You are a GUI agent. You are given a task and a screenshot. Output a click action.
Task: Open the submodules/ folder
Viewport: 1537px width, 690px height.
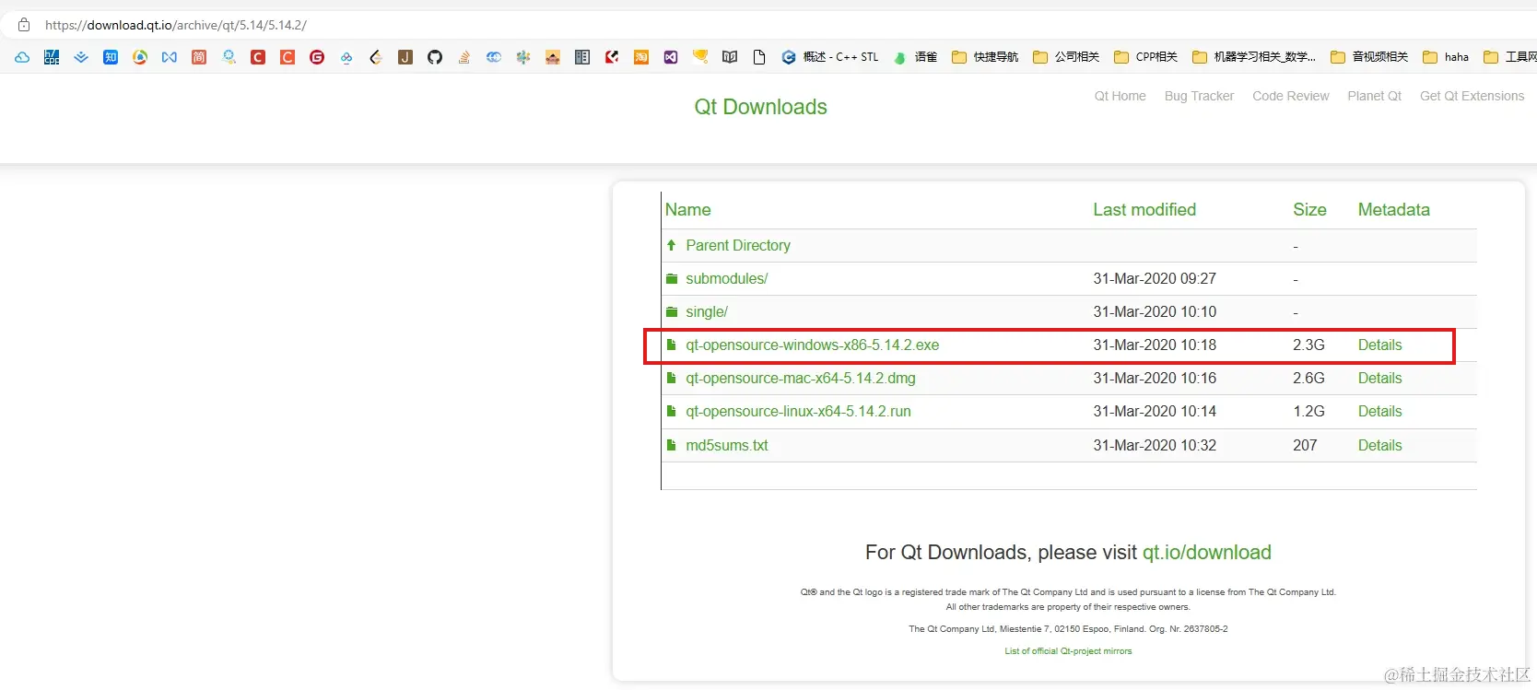click(x=726, y=278)
